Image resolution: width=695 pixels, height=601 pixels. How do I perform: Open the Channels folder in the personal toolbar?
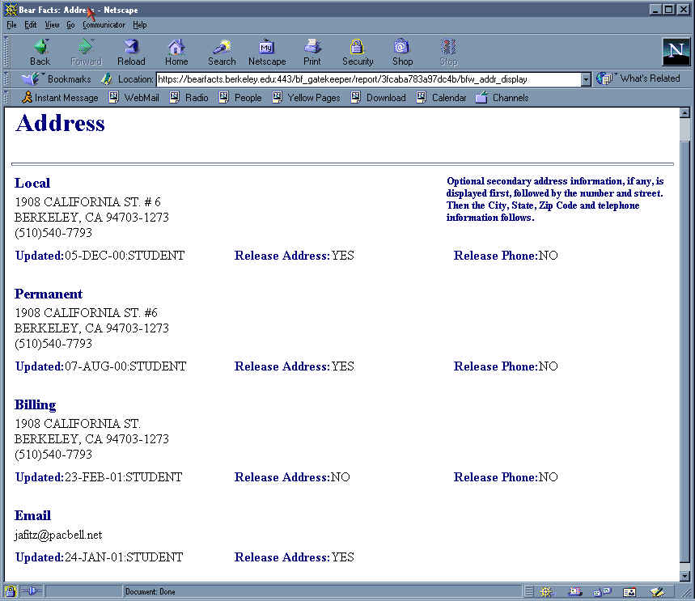pyautogui.click(x=502, y=98)
